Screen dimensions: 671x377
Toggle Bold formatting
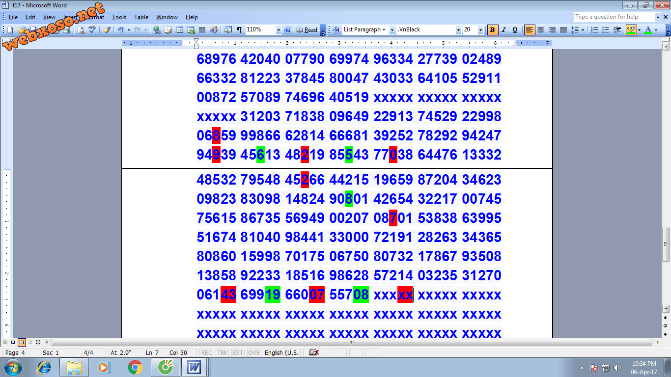tap(493, 30)
